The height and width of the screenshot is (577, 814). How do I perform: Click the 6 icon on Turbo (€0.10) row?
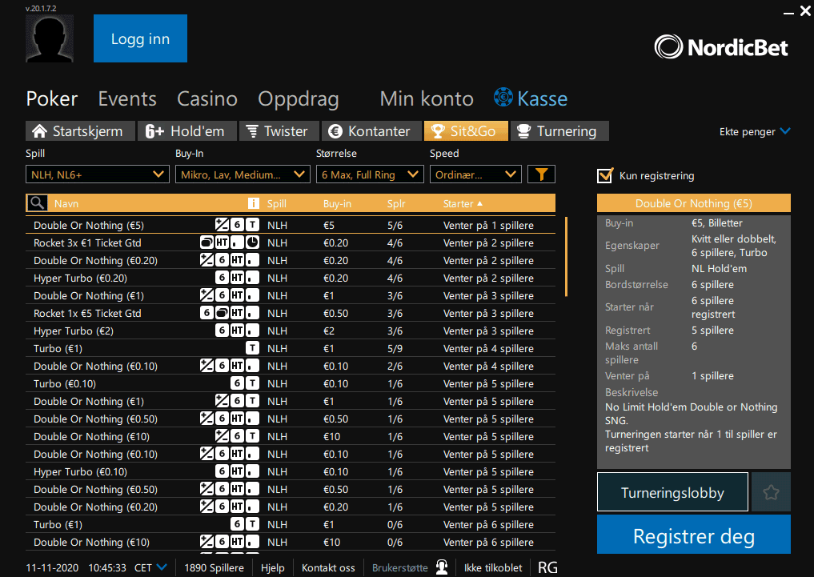[x=237, y=383]
